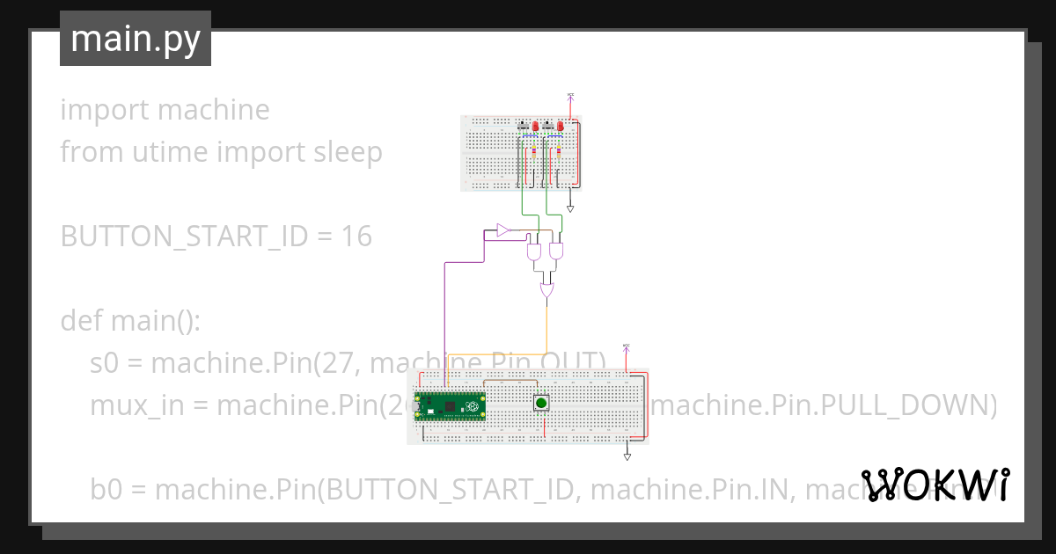Switch to the main.py tab
Viewport: 1056px width, 554px height.
(x=135, y=37)
